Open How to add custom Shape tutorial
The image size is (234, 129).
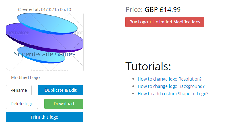(173, 94)
